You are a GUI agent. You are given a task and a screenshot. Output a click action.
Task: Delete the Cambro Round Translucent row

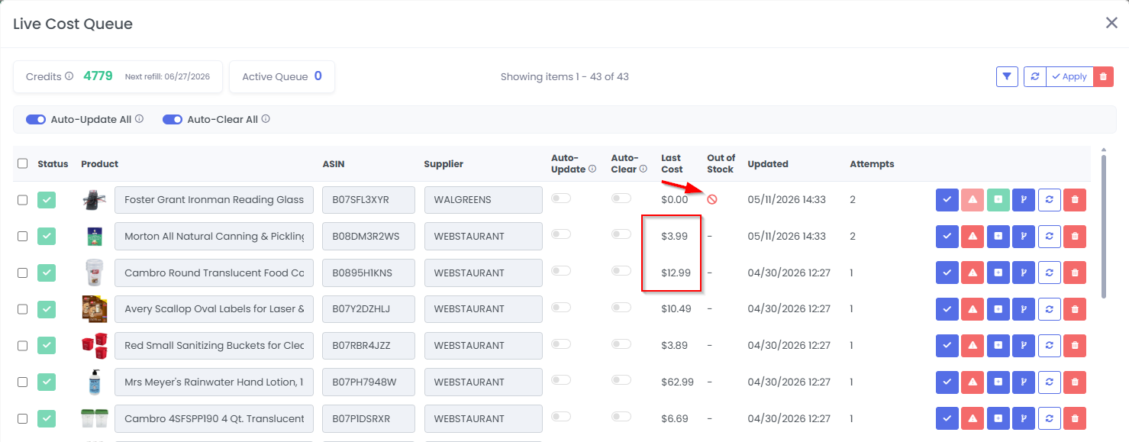1075,273
